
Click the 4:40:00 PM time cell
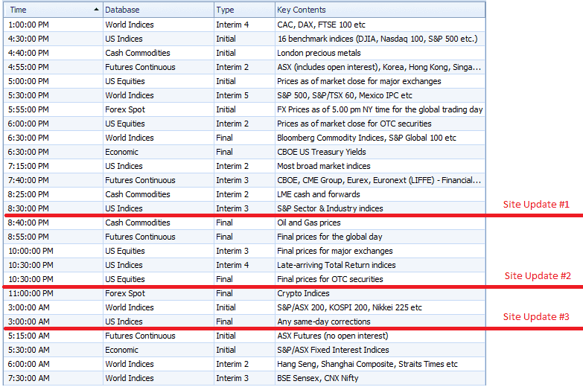[29, 53]
